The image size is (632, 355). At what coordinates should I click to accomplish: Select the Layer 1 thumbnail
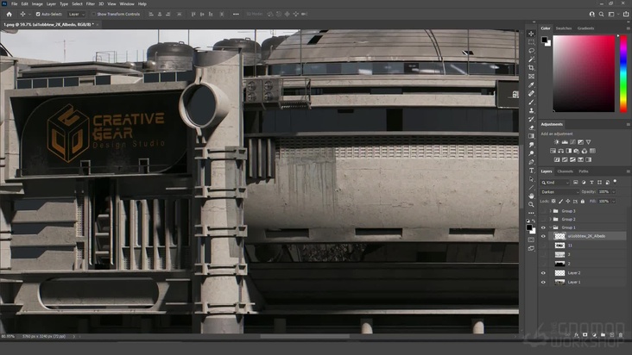point(559,283)
